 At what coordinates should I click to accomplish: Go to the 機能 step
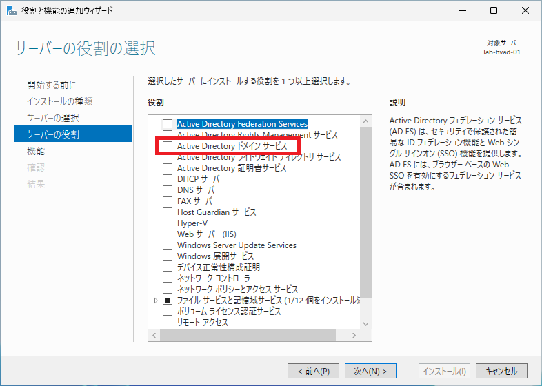tap(36, 151)
